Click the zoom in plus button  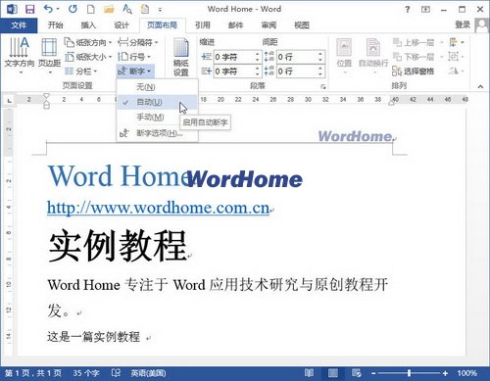445,373
